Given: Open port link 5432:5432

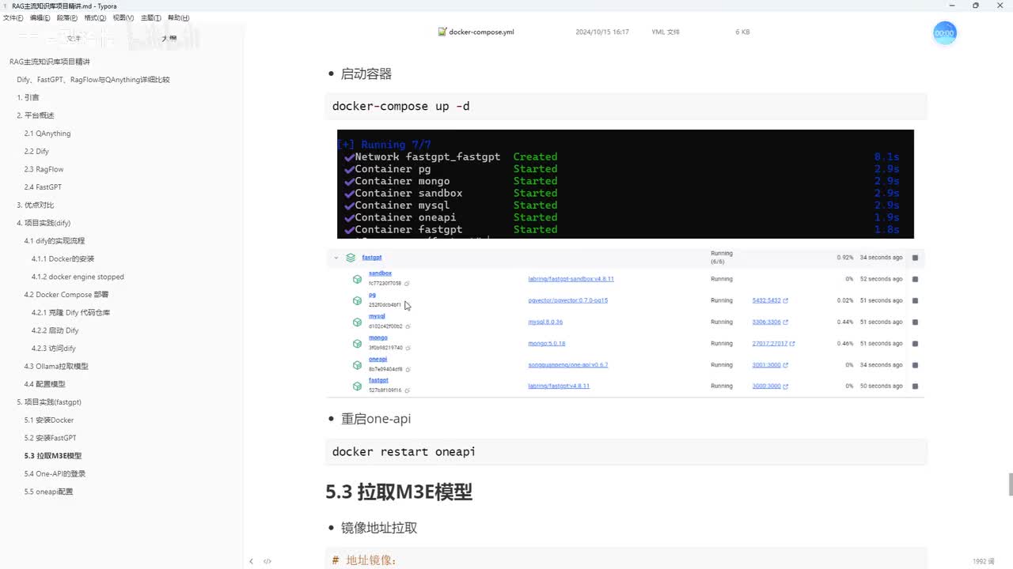Looking at the screenshot, I should (766, 300).
